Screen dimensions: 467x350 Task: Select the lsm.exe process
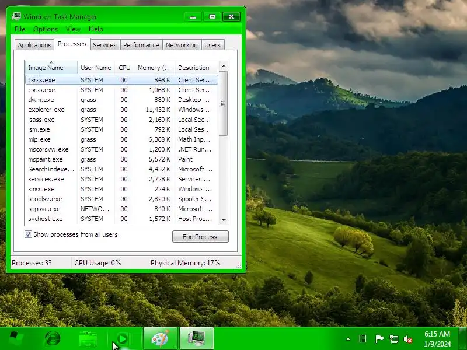122,129
